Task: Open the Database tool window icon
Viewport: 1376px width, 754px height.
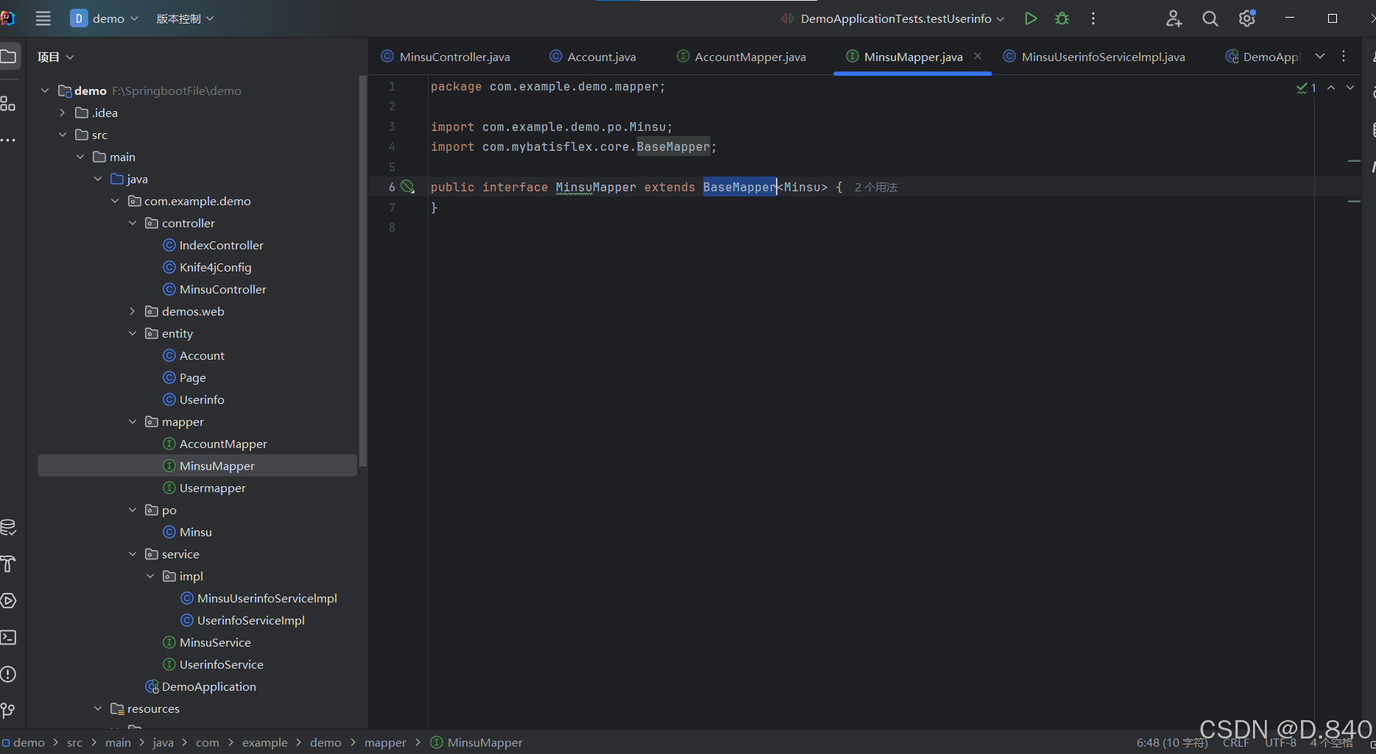Action: (9, 527)
